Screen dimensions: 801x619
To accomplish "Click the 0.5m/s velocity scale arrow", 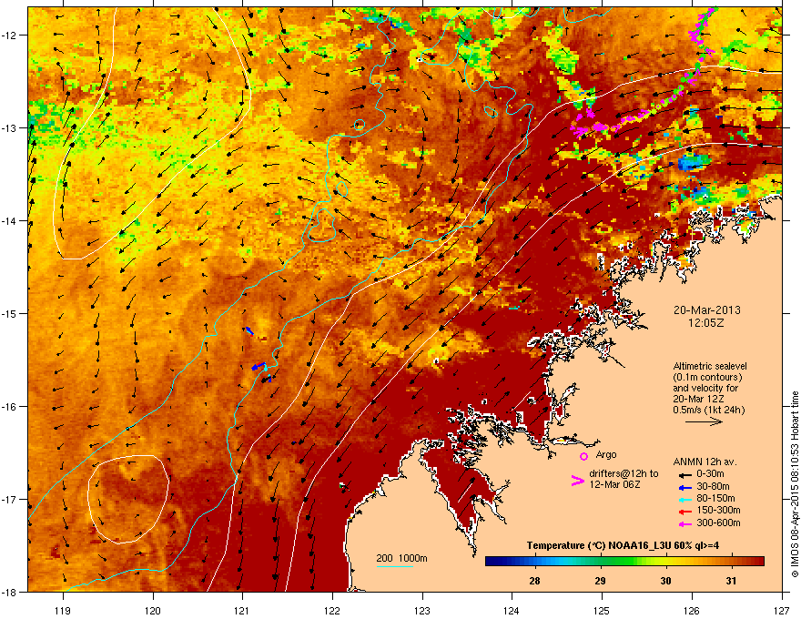I will (704, 421).
